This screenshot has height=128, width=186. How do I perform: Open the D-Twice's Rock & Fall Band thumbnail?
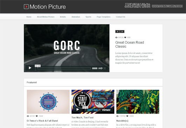click(48, 102)
